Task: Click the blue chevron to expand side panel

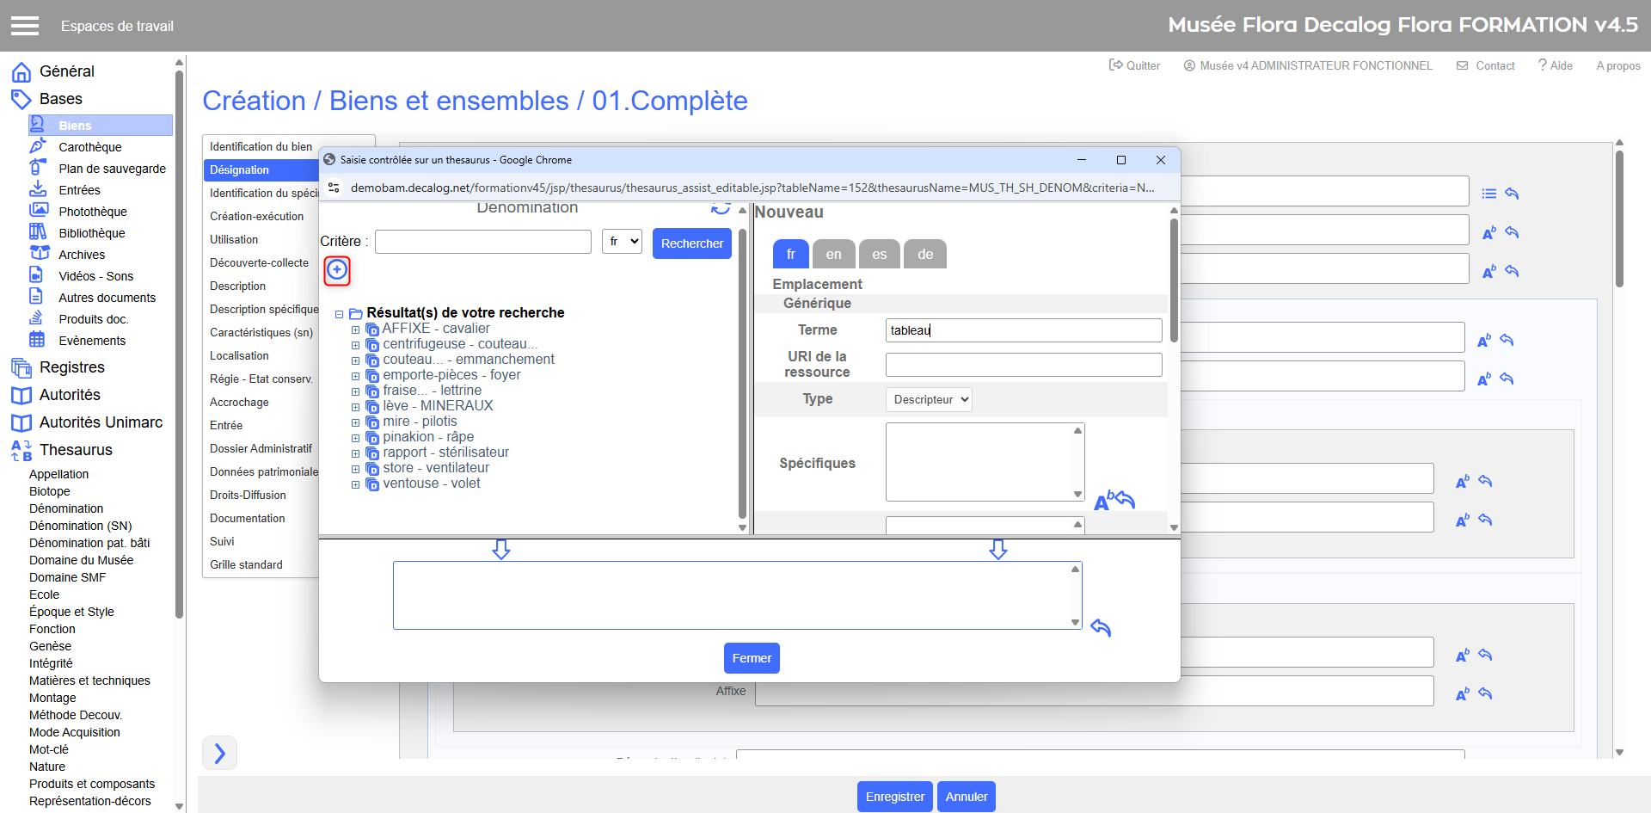Action: (219, 754)
